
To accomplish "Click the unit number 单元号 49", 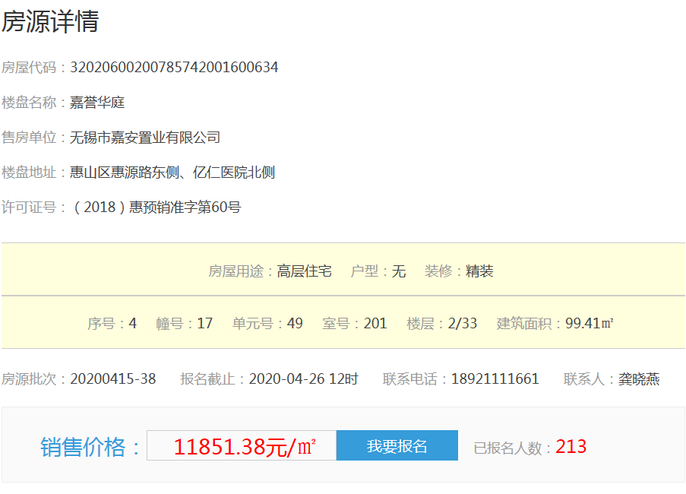I will click(x=295, y=324).
